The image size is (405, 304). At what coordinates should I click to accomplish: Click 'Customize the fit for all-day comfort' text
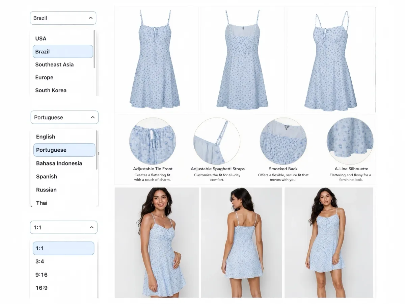(217, 177)
